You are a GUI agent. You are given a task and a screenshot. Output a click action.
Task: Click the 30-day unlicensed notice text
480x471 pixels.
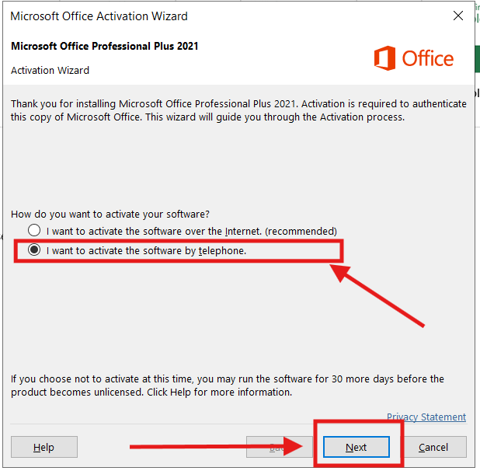(227, 386)
